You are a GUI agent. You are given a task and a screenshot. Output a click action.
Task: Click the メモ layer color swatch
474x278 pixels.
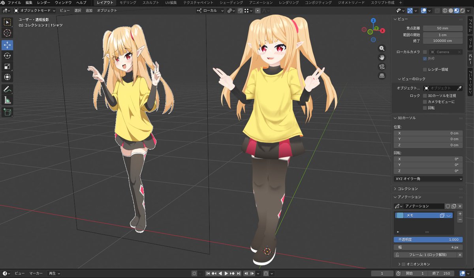pos(400,215)
